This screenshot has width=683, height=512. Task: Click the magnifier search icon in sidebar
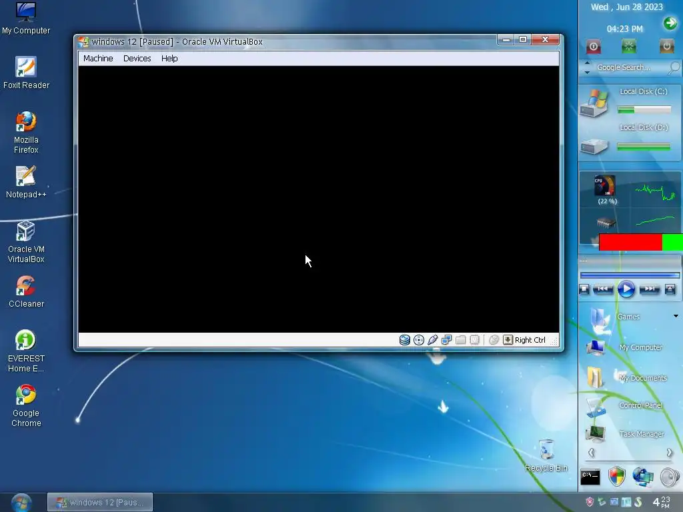point(674,67)
